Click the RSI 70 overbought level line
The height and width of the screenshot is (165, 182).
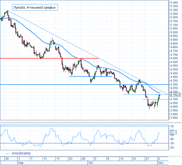point(84,126)
